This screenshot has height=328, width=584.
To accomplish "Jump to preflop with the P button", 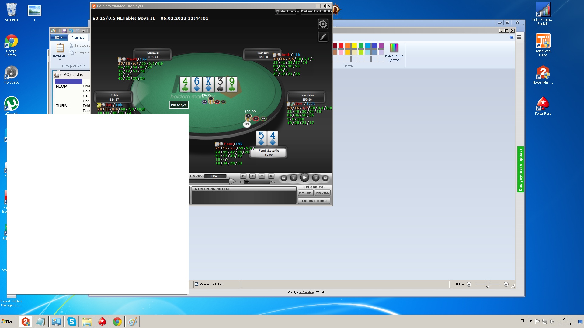I will (x=243, y=176).
